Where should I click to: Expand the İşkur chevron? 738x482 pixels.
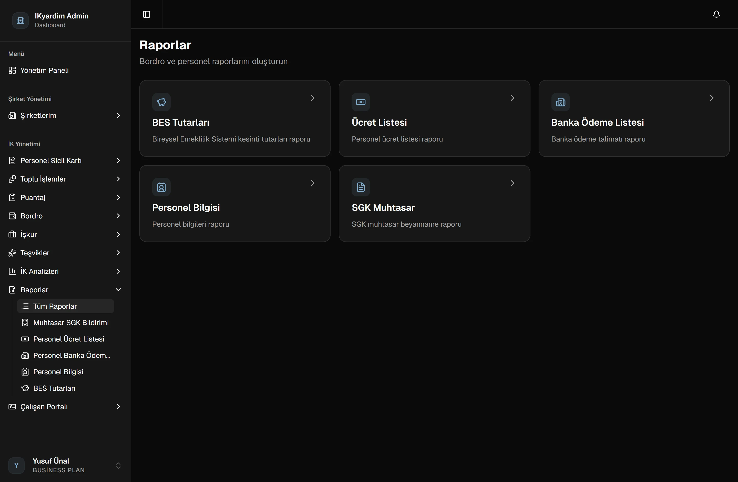point(118,234)
